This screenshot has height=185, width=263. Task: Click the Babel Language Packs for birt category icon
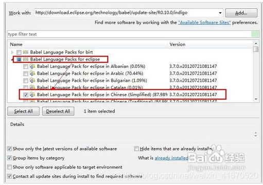(26, 52)
